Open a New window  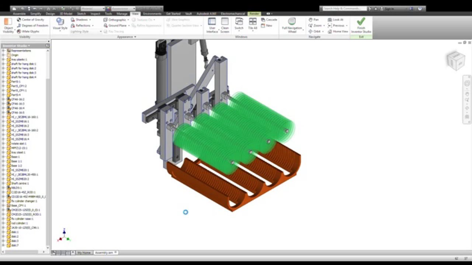(x=267, y=25)
